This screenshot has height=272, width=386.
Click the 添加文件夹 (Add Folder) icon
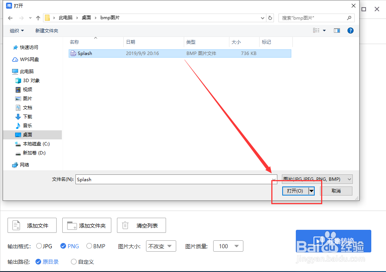click(x=71, y=225)
